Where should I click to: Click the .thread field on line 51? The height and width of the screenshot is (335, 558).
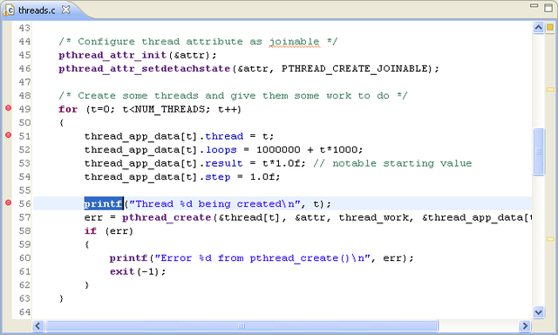224,136
